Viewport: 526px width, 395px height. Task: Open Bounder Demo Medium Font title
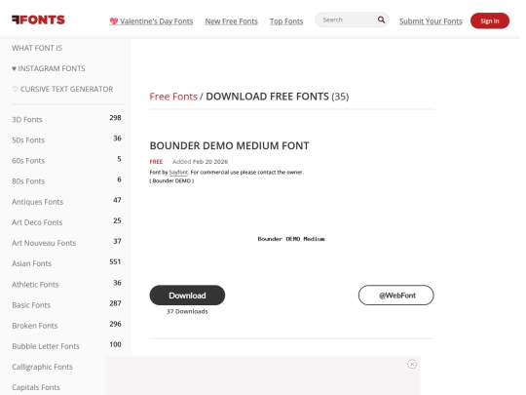(230, 145)
